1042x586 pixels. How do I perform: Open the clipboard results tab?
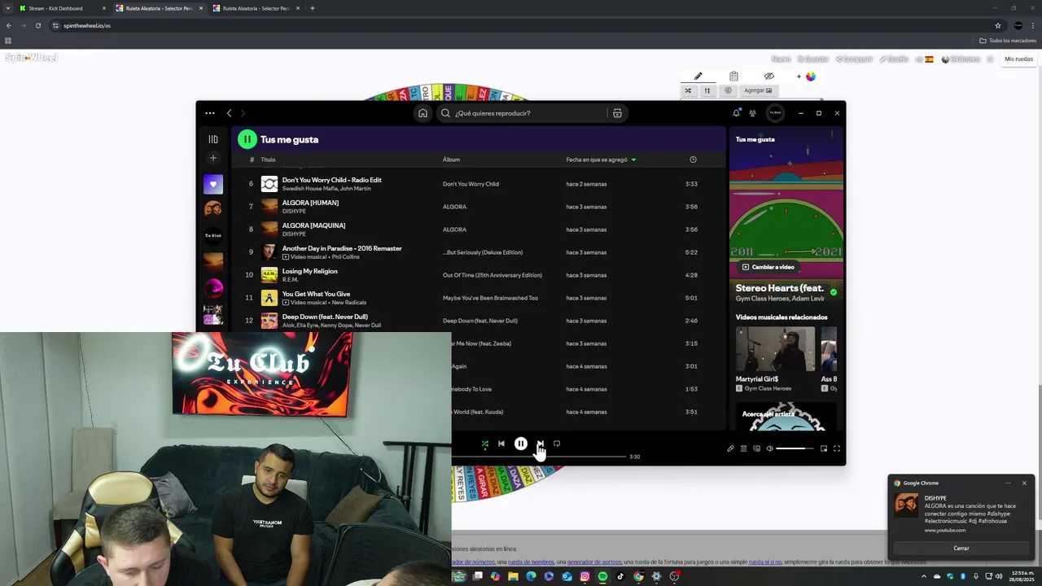click(733, 77)
